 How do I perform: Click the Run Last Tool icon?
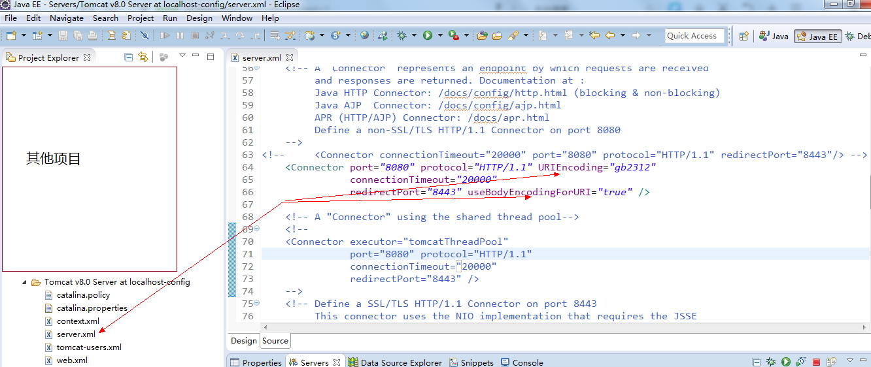point(454,35)
